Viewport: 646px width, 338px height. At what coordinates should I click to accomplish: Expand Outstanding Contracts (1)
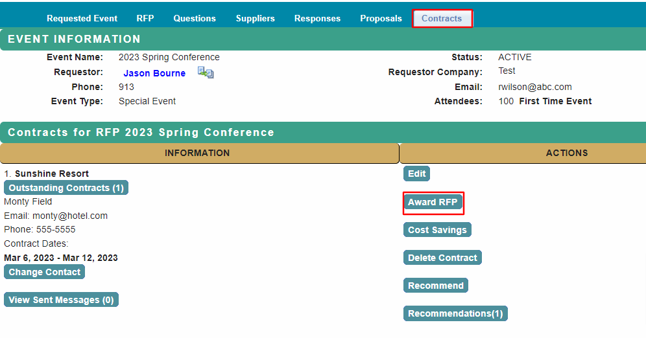[66, 188]
